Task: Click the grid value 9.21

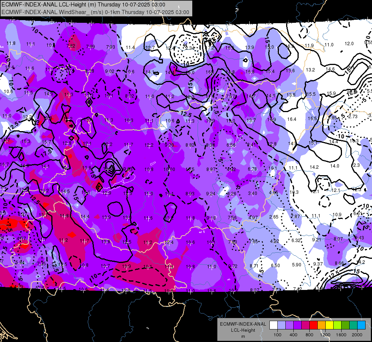Action: [x=317, y=239]
